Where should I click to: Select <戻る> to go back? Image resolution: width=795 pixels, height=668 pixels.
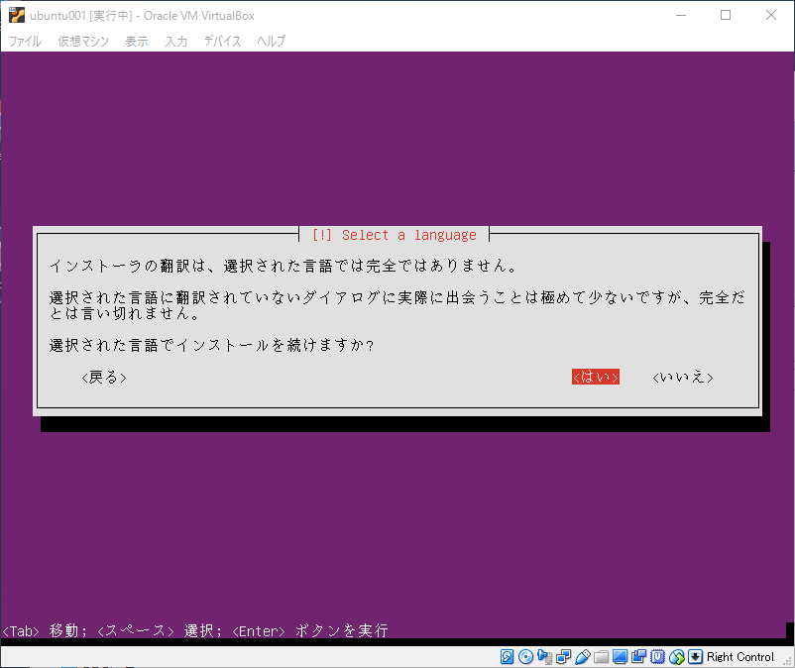(x=104, y=377)
